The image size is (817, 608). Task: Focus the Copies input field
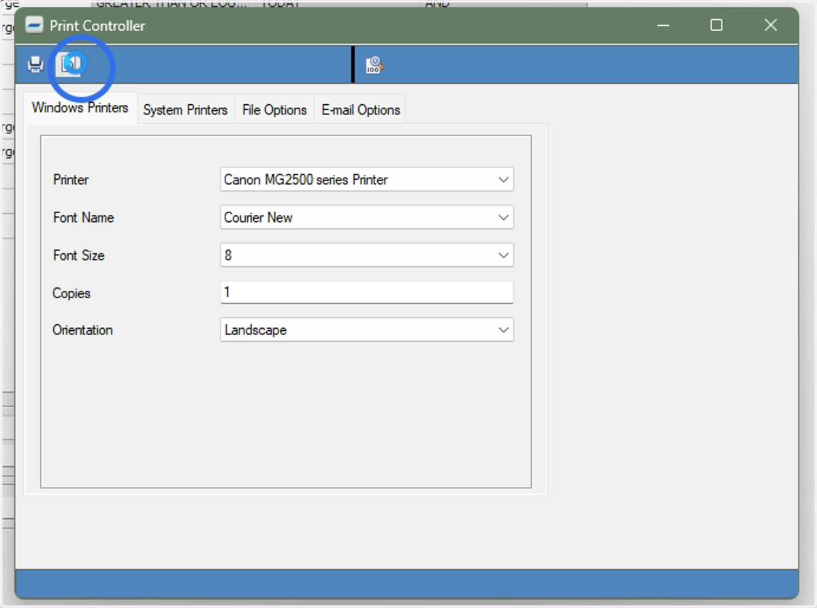(x=366, y=293)
